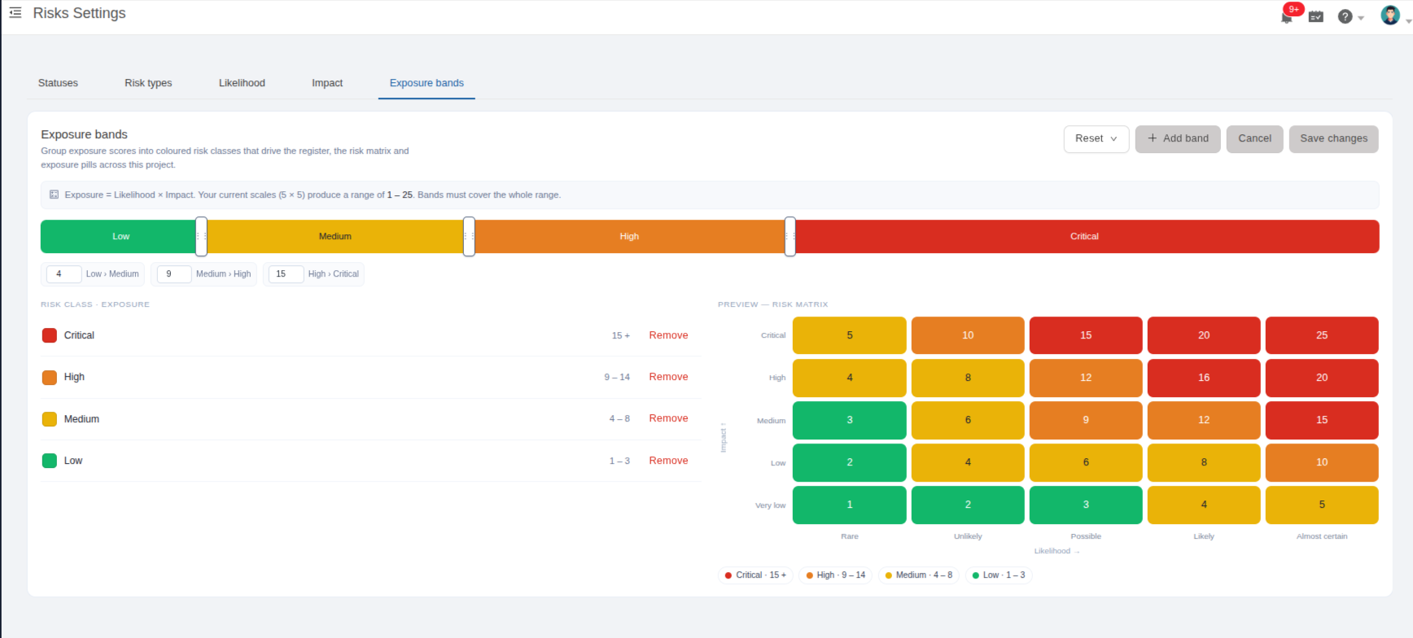Click the Add band button
Viewport: 1413px width, 638px height.
1178,138
